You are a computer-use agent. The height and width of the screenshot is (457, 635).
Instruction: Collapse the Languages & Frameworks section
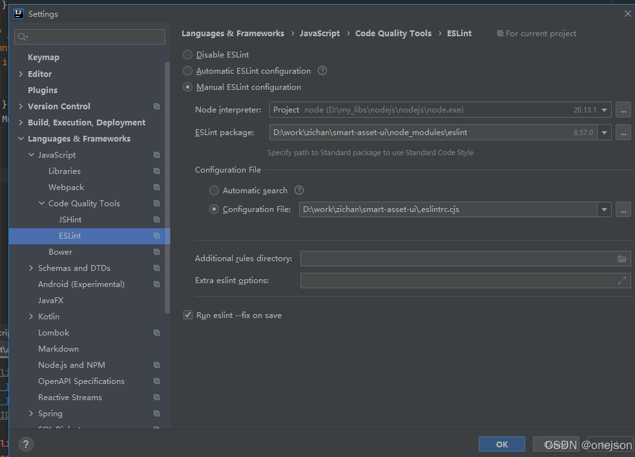point(21,138)
